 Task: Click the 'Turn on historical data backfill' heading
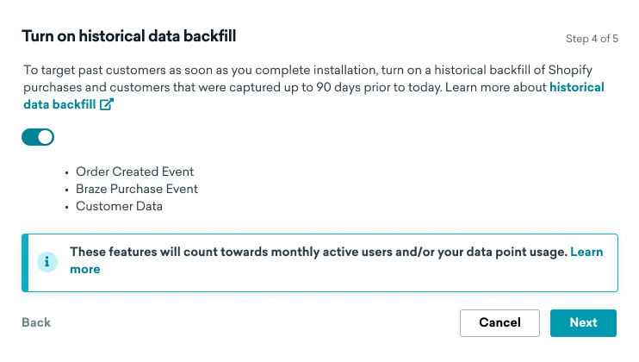click(x=129, y=36)
